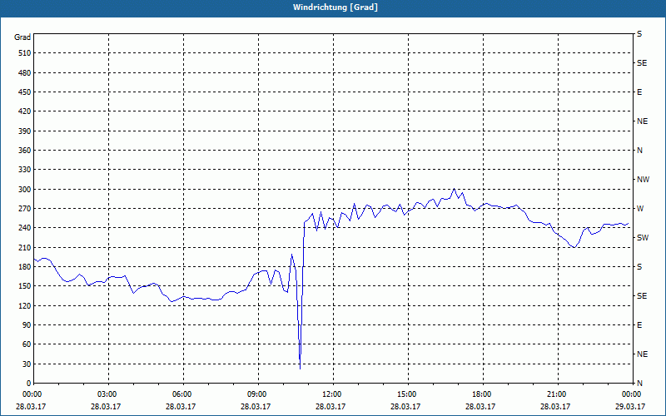Click the blue line's highest peak near 300
The image size is (666, 416).
[454, 189]
